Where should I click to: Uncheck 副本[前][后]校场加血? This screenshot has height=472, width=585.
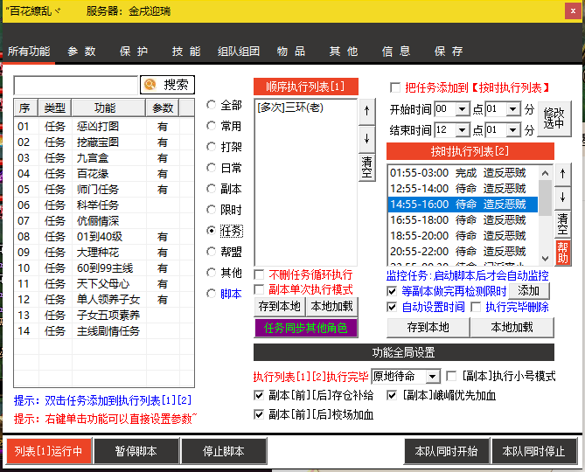click(x=259, y=414)
